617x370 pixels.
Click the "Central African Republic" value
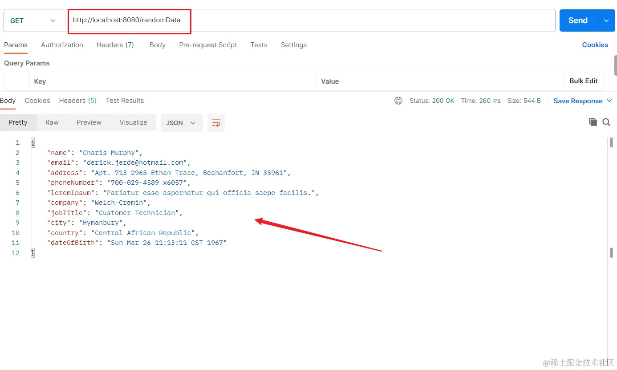[143, 233]
